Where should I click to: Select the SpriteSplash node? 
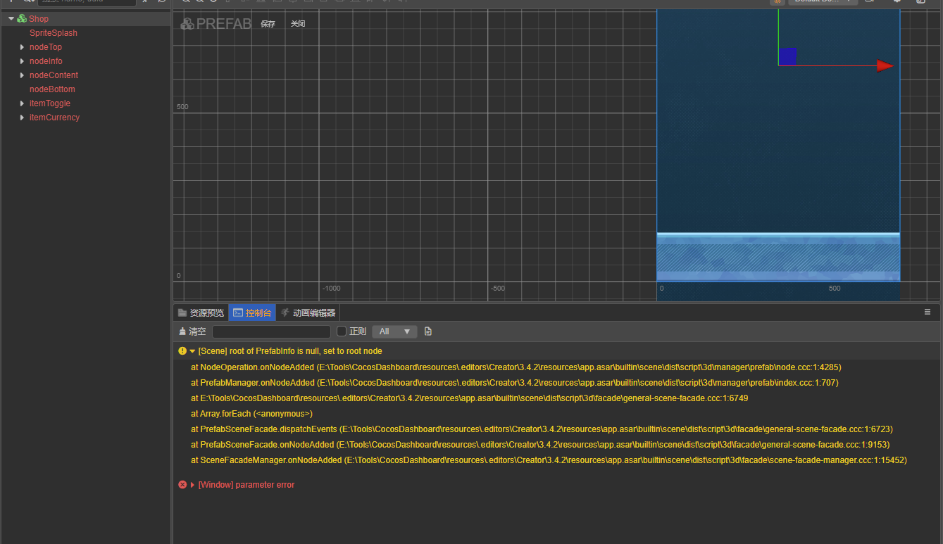54,33
